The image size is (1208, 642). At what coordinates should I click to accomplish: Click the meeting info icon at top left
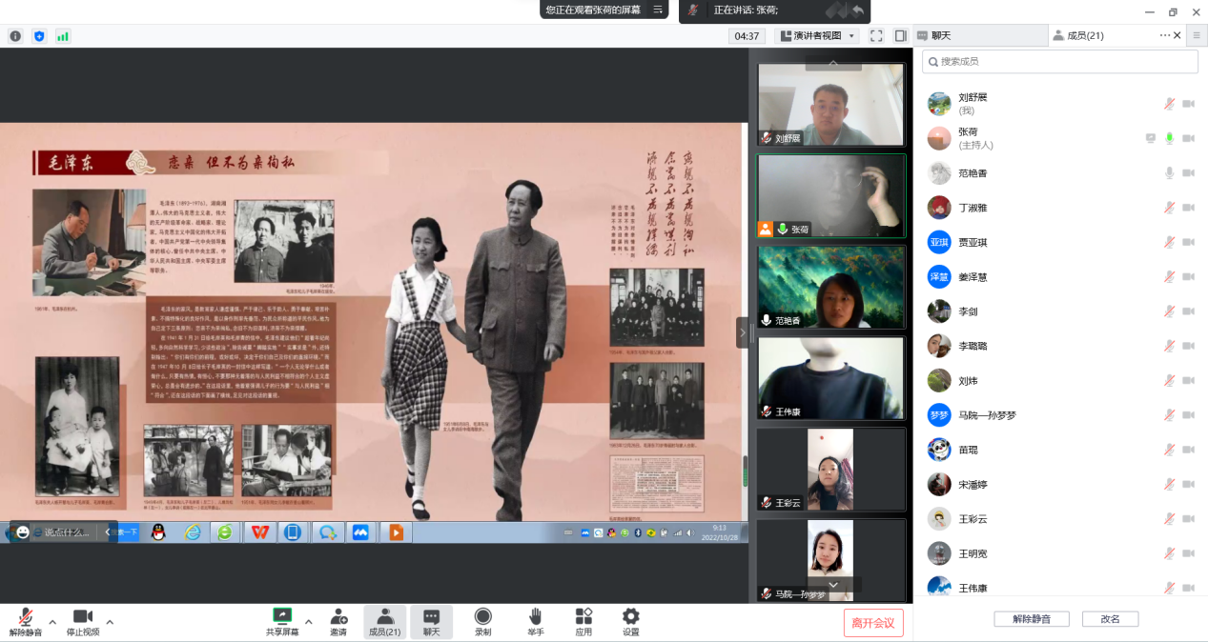click(x=15, y=36)
